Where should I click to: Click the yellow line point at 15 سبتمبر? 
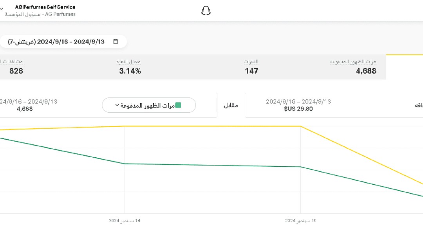[x=301, y=126]
